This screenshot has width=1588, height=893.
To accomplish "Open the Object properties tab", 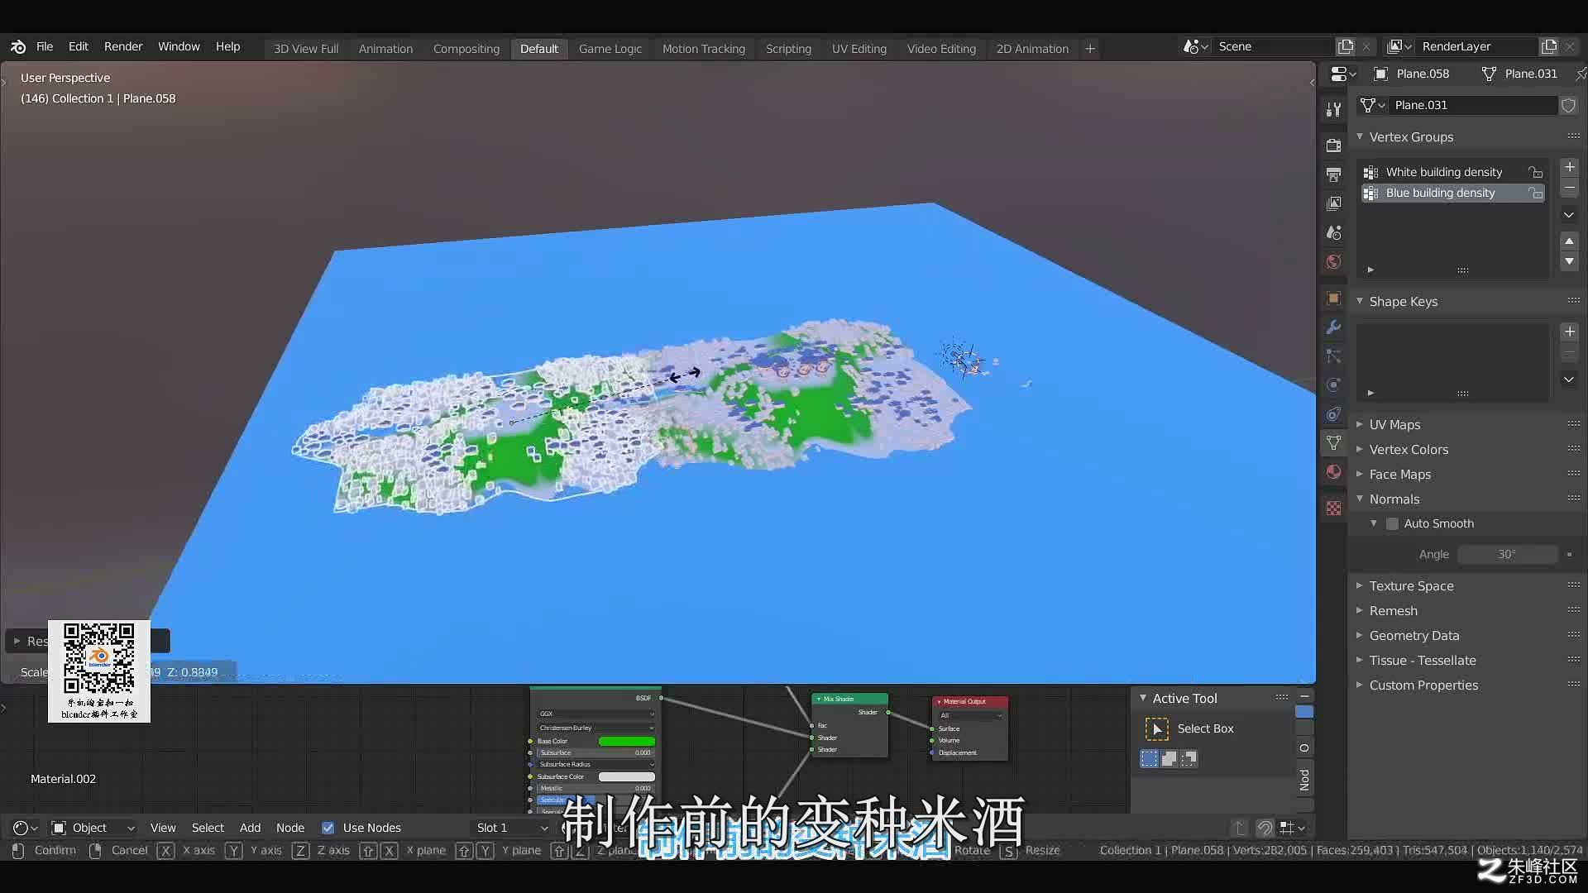I will coord(1333,298).
